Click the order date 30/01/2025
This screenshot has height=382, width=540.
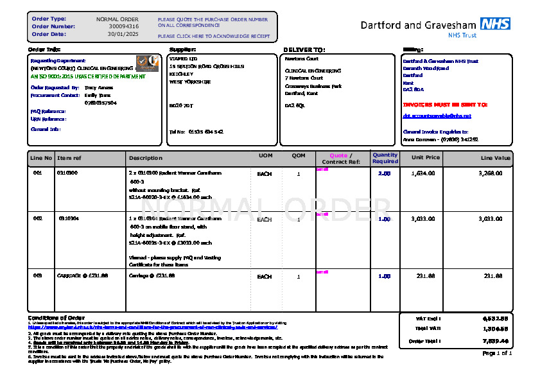123,34
